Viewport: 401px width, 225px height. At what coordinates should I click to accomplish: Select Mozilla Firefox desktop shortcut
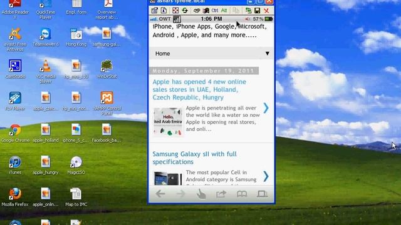point(15,197)
